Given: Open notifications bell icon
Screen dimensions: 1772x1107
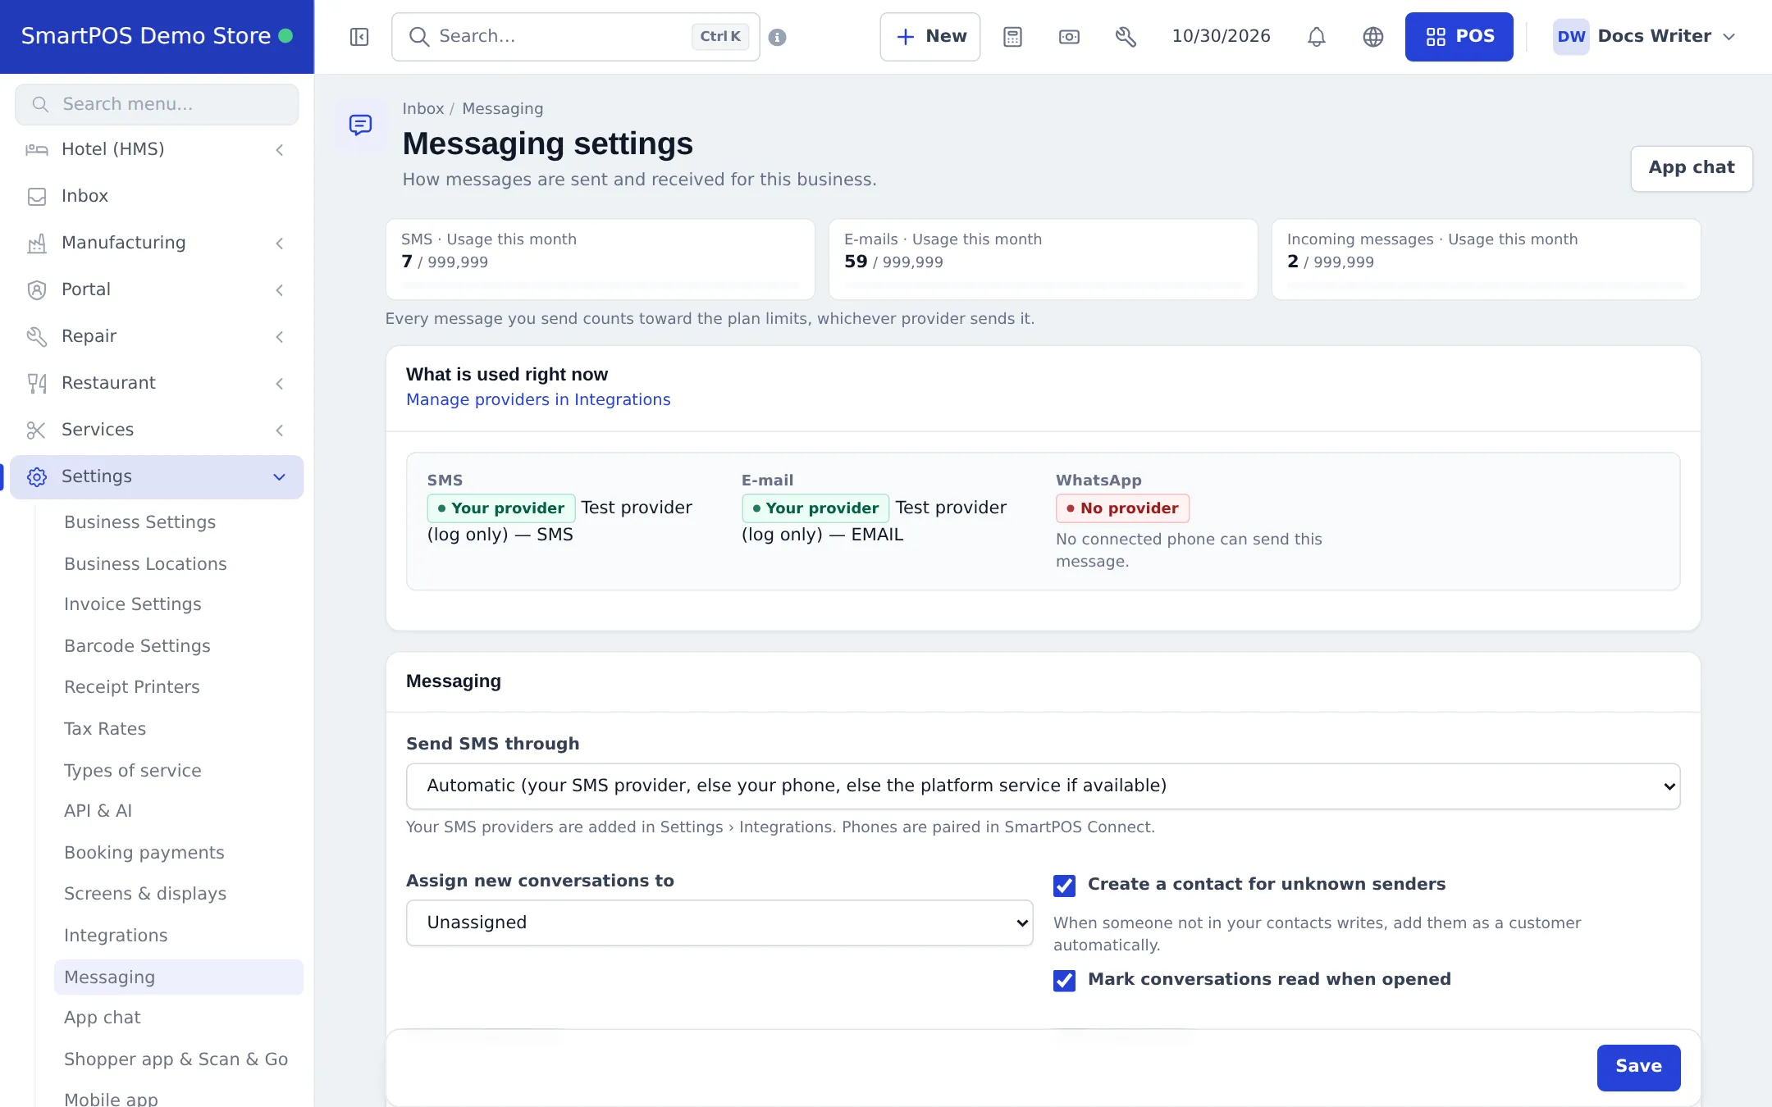Looking at the screenshot, I should pos(1317,37).
